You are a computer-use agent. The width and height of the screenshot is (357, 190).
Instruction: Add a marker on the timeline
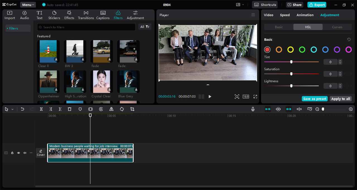pos(80,109)
